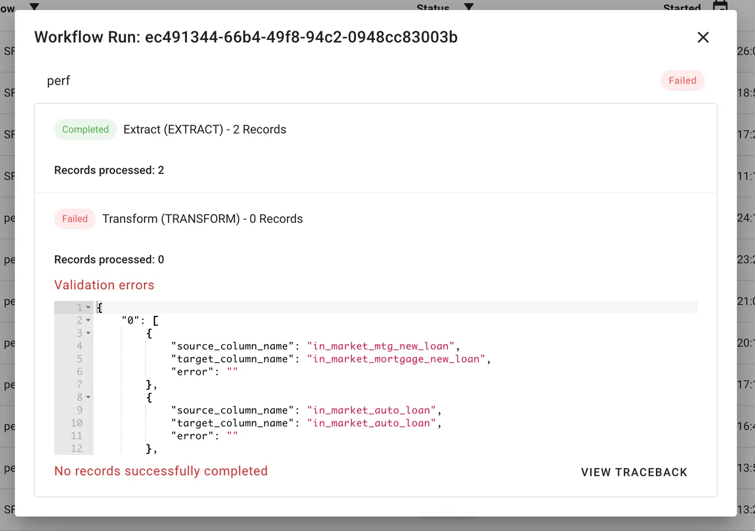755x531 pixels.
Task: Click No records successfully completed message
Action: tap(161, 471)
